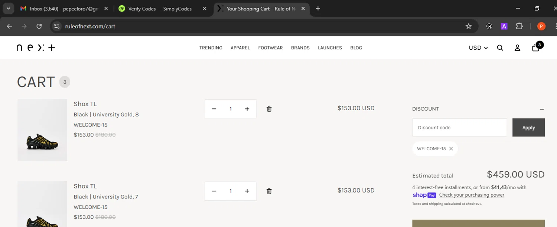
Task: Open the shopping bag cart icon
Action: coord(535,47)
